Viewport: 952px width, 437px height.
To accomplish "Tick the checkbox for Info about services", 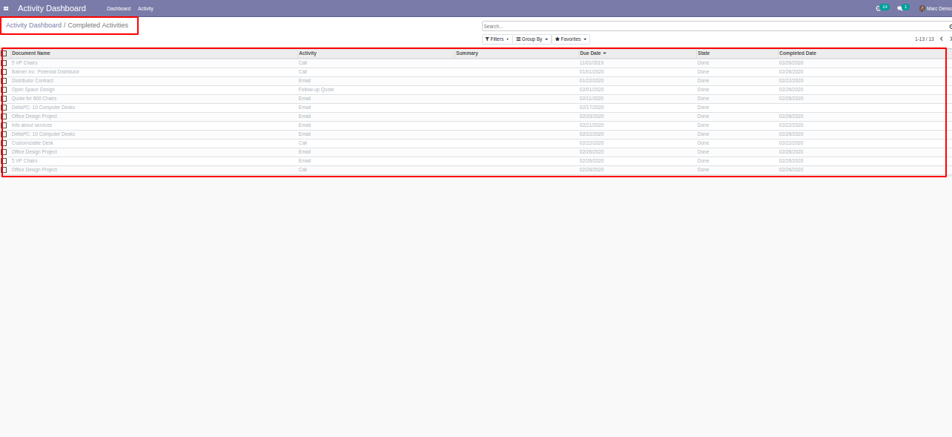I will click(x=4, y=125).
